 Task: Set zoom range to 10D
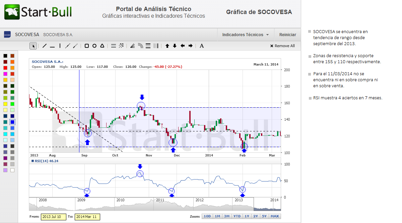click(x=207, y=216)
